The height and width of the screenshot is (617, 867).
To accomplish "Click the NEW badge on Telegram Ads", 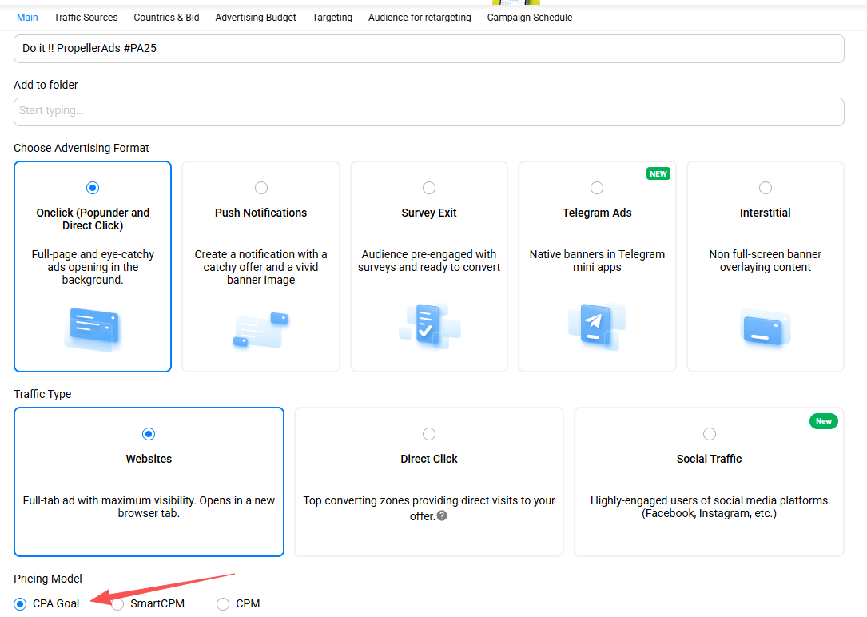I will tap(658, 173).
